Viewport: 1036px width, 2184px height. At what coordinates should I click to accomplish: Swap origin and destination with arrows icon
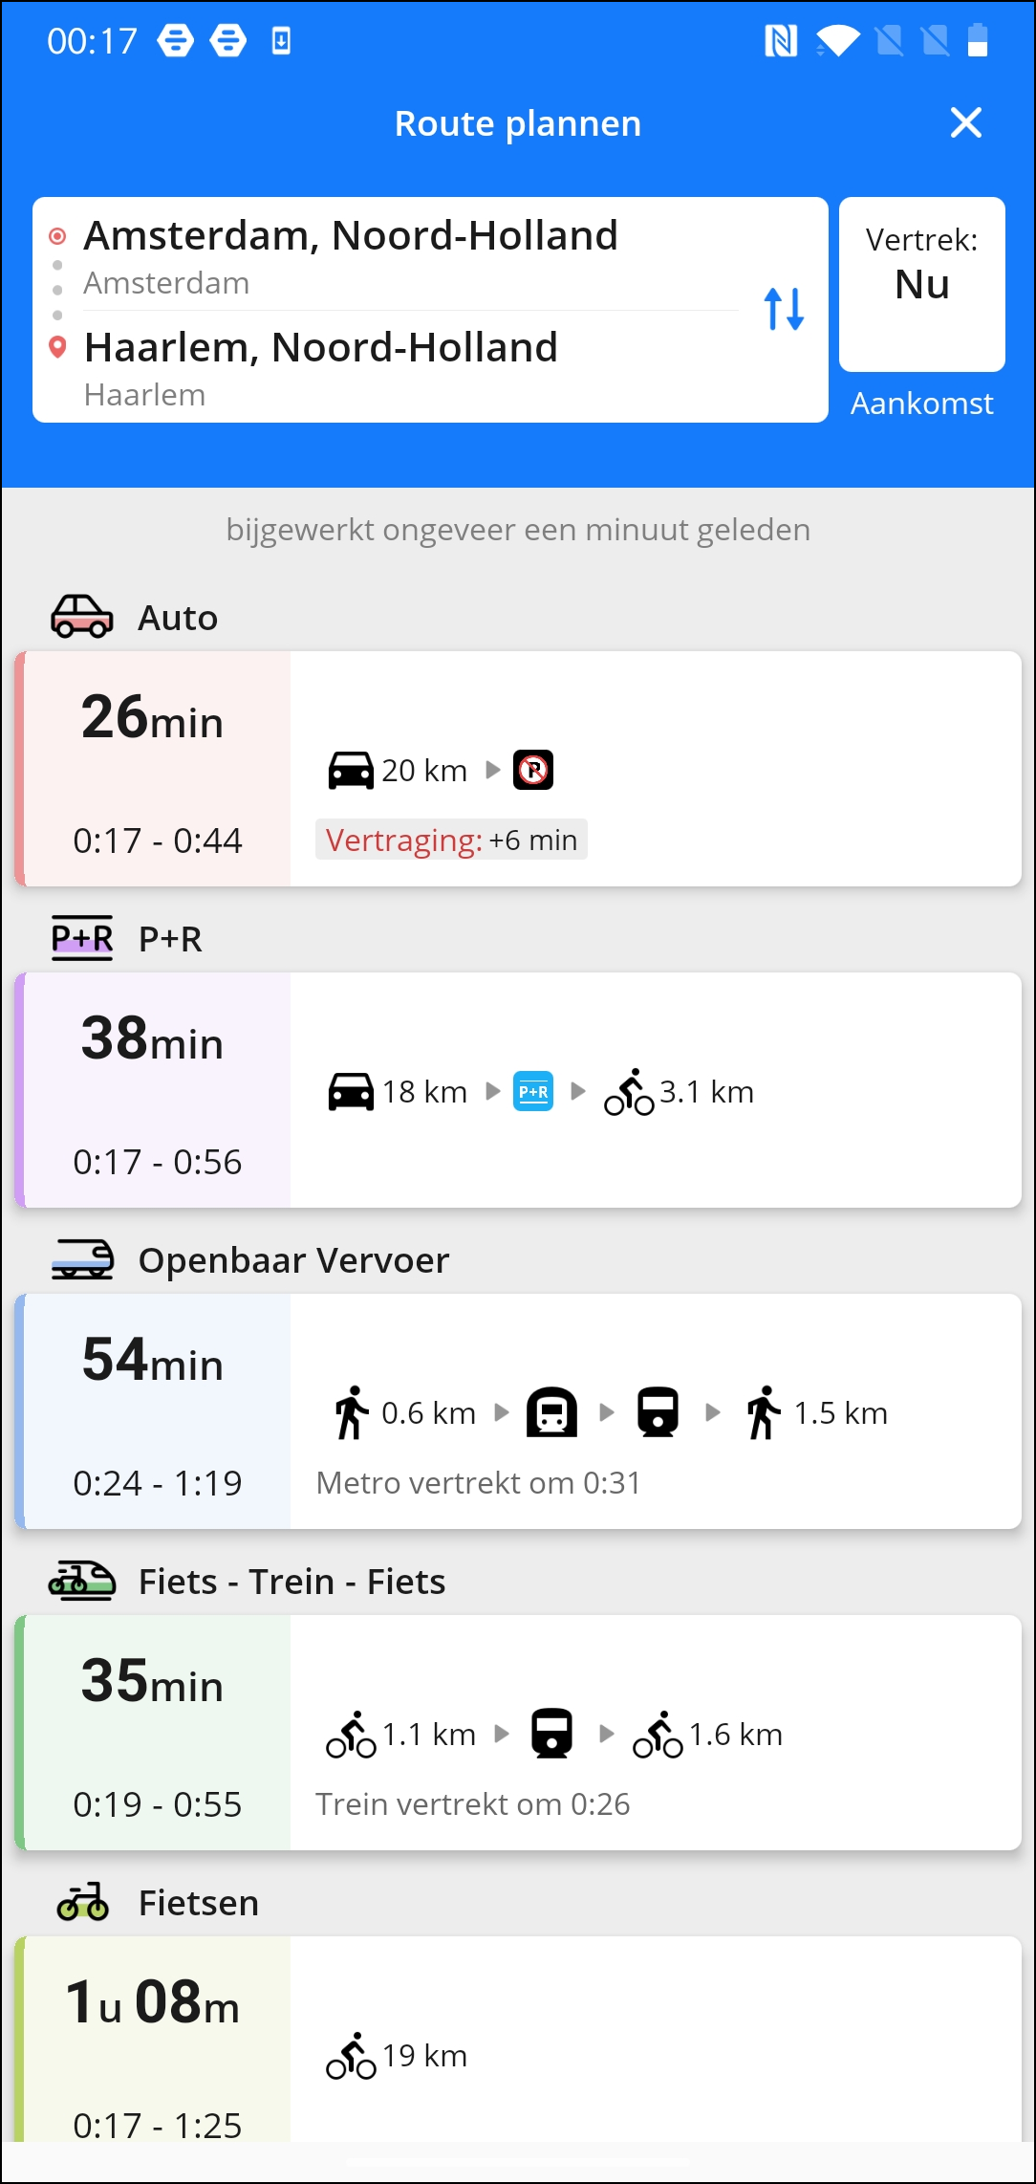click(x=784, y=309)
